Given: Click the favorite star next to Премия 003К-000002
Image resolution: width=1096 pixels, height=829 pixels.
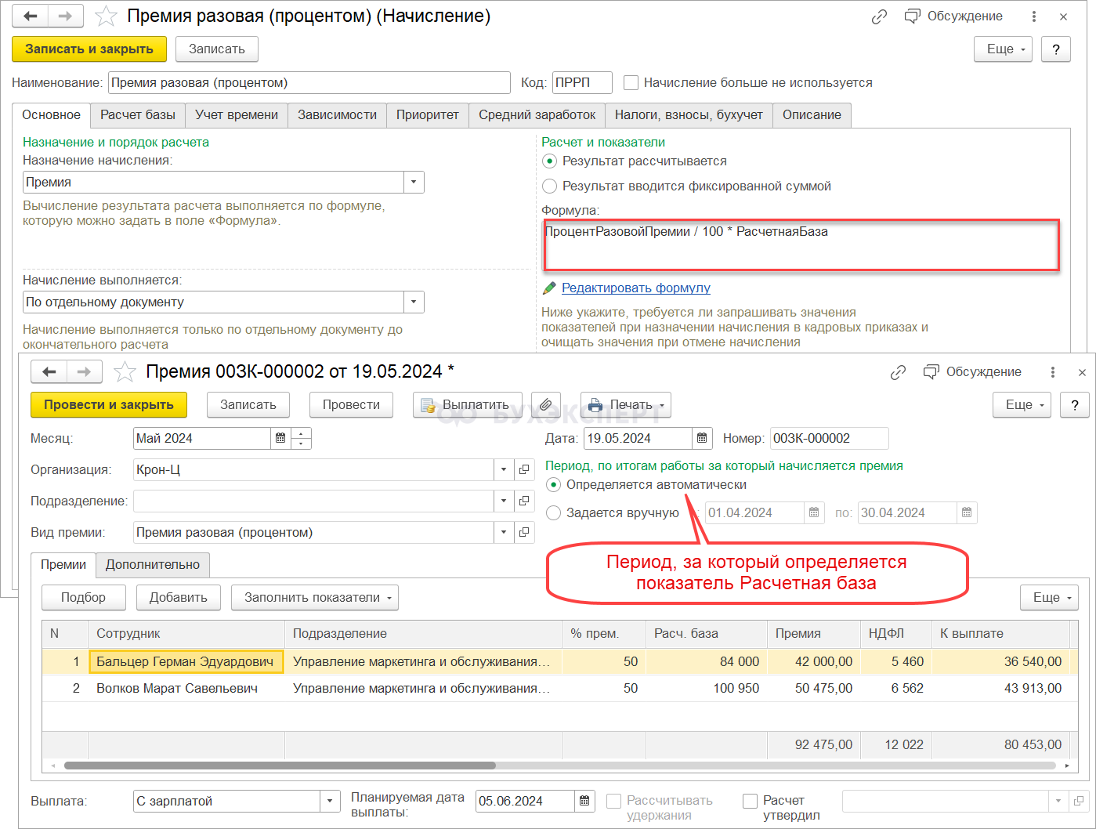Looking at the screenshot, I should pyautogui.click(x=125, y=372).
